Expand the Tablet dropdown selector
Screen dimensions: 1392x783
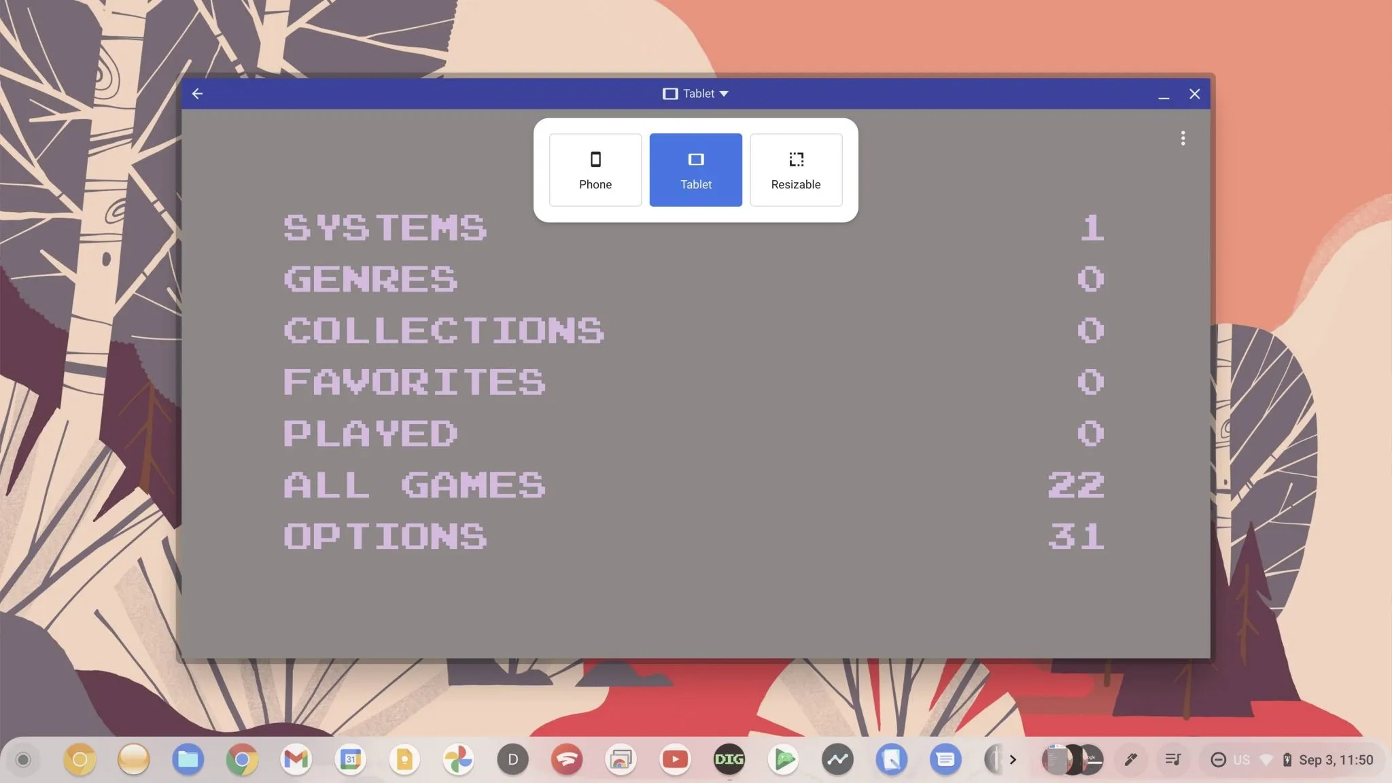pos(695,92)
